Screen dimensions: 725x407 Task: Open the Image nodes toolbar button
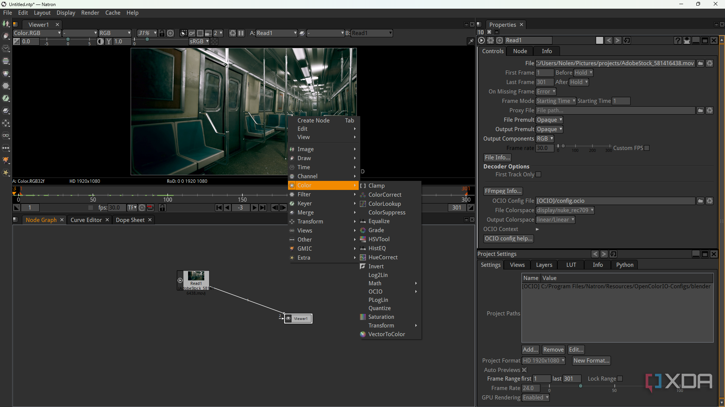tap(6, 24)
